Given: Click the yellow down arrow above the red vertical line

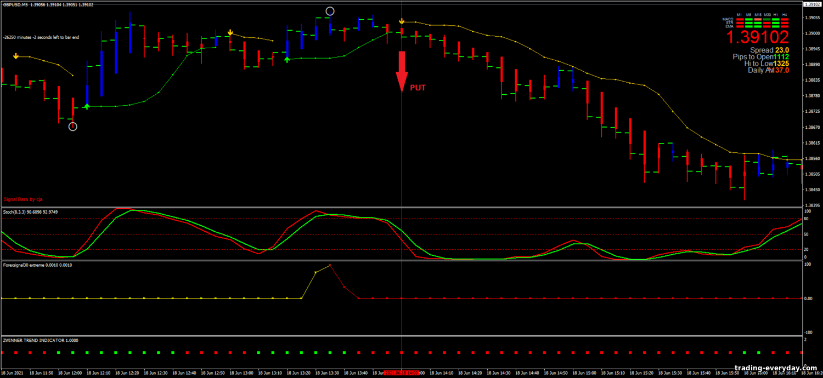Looking at the screenshot, I should coord(402,21).
